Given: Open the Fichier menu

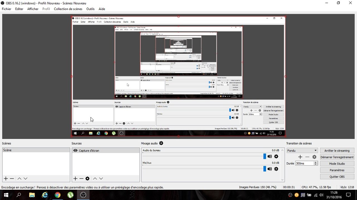Looking at the screenshot, I should tap(7, 9).
